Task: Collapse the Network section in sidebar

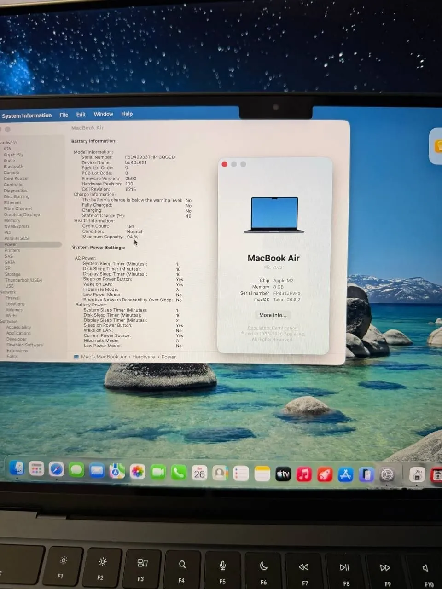Action: click(x=8, y=292)
